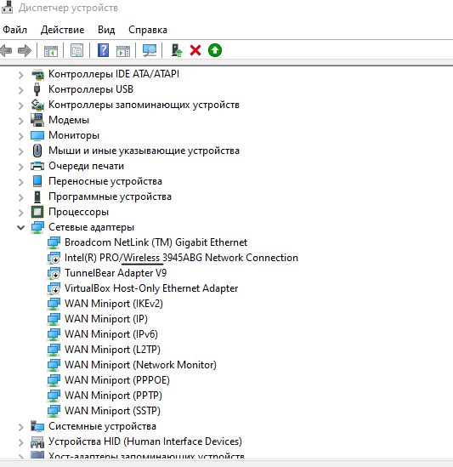Click the mouse icon next to Мыши
The height and width of the screenshot is (467, 453).
[x=37, y=151]
